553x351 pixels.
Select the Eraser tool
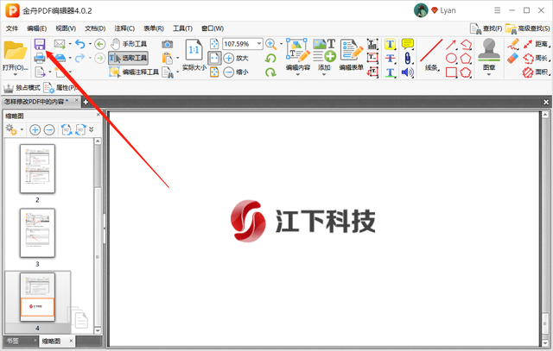click(512, 58)
